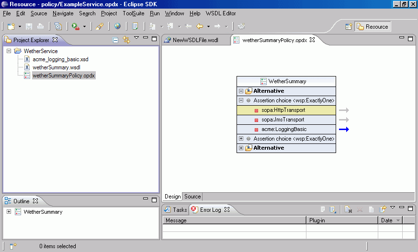Click the red acme:LoggingBasic assertion icon
This screenshot has height=252, width=418.
[257, 130]
